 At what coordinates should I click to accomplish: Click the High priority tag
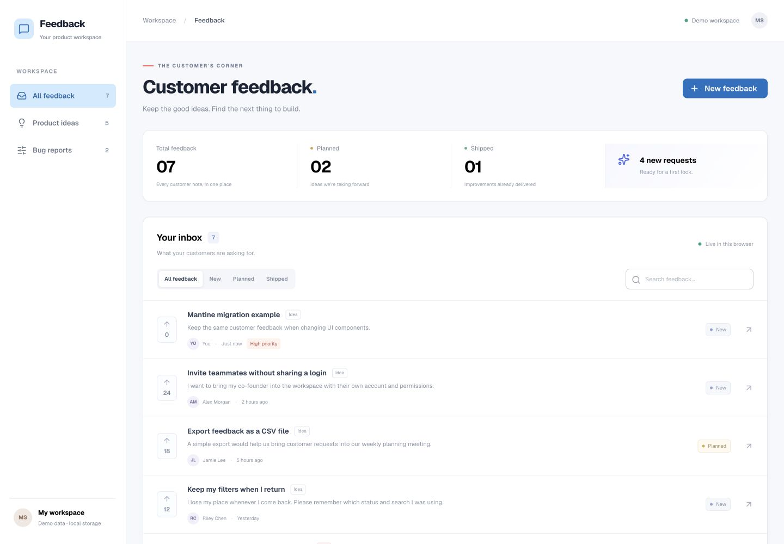click(x=264, y=344)
